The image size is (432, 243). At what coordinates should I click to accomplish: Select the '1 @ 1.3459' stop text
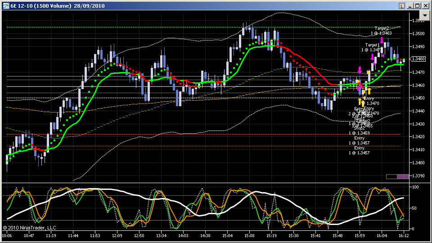359,133
